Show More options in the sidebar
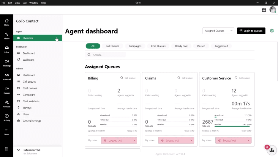This screenshot has height=157, width=278. point(7,132)
